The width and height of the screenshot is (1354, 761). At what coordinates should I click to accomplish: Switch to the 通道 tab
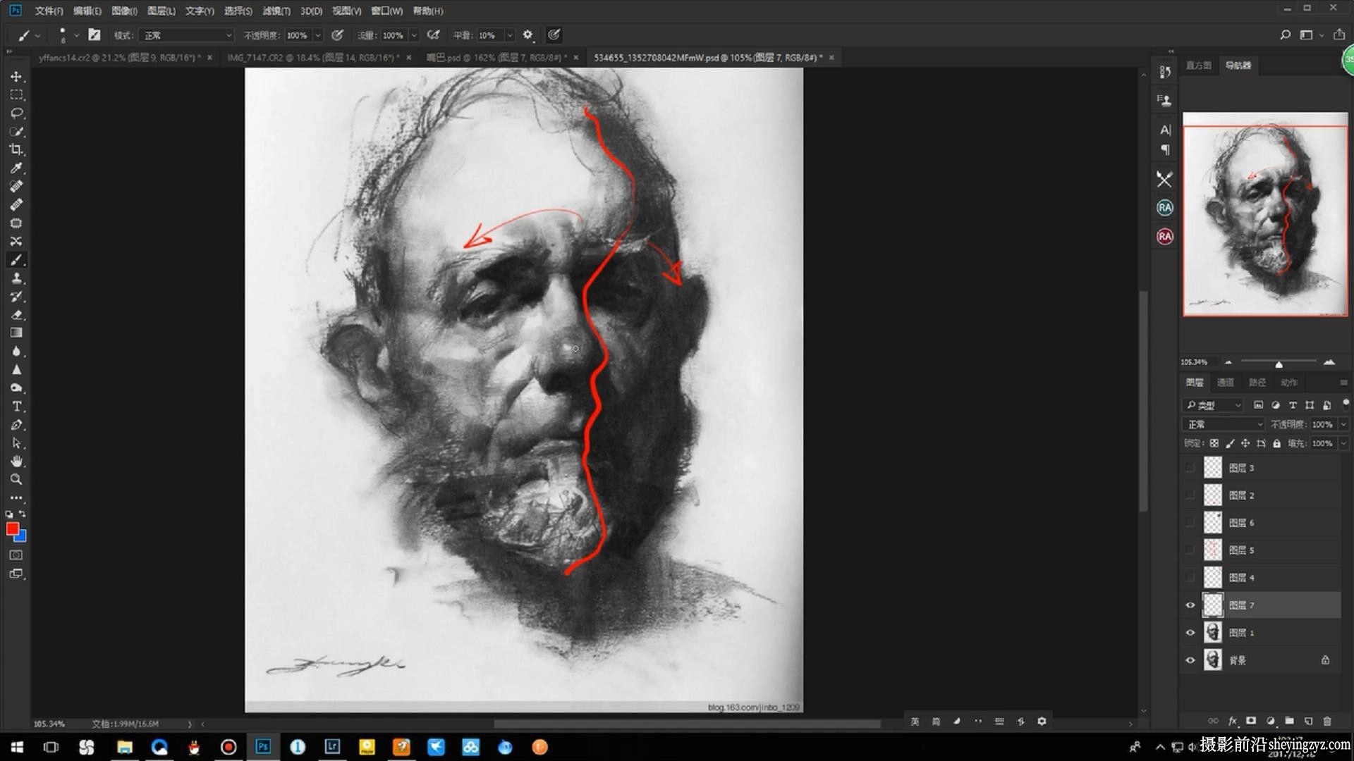(1226, 383)
